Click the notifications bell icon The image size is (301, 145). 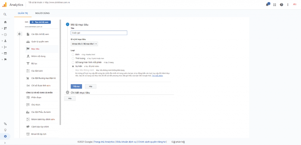(267, 5)
